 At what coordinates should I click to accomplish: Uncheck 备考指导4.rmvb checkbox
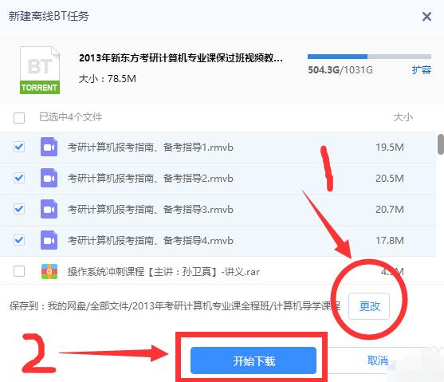point(19,240)
